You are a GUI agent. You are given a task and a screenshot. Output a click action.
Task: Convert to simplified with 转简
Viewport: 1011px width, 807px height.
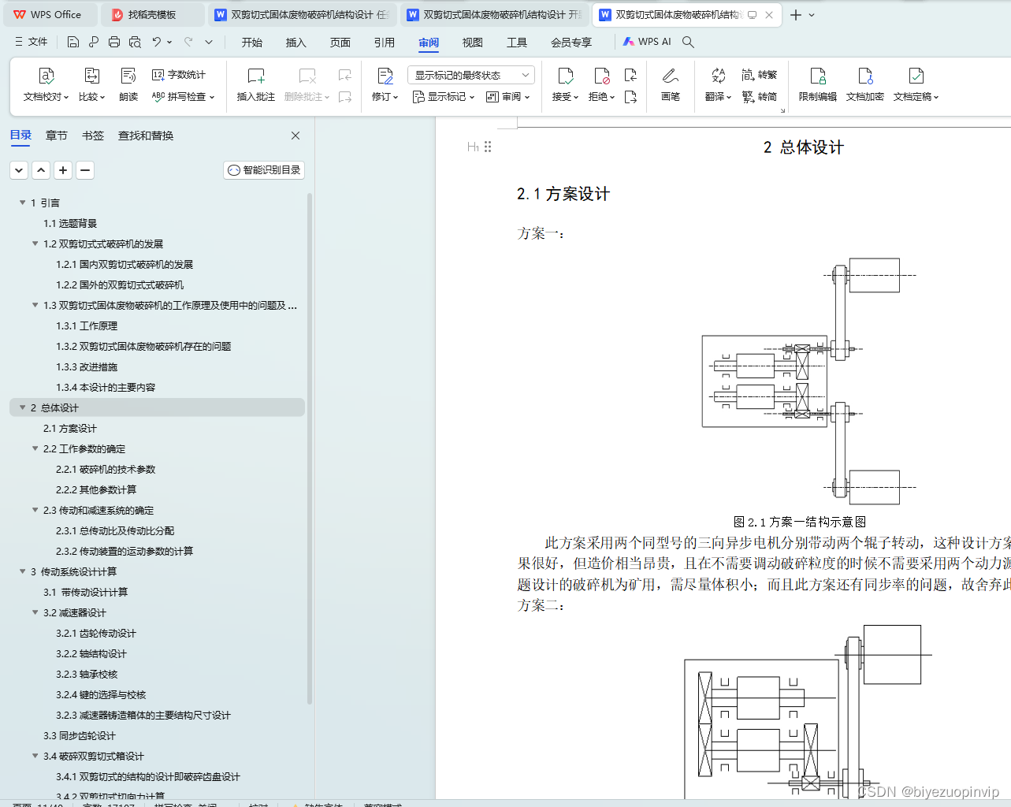(760, 97)
